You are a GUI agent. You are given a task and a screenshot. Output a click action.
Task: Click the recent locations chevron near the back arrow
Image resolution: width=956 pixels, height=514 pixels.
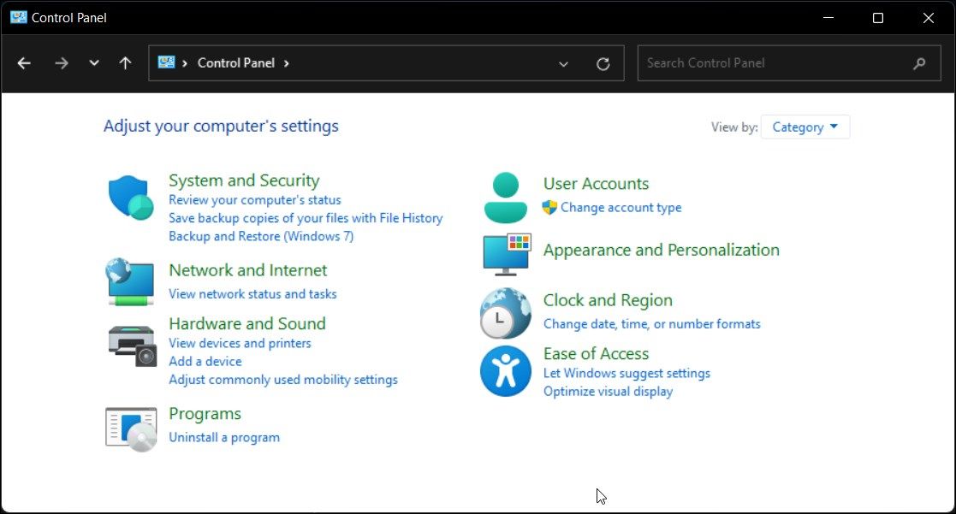pyautogui.click(x=94, y=62)
